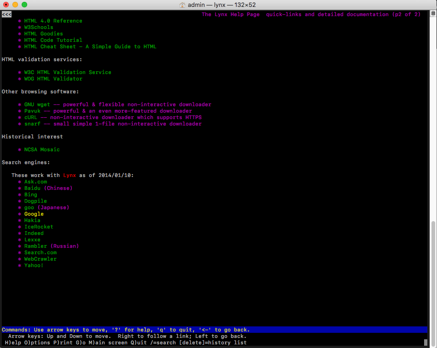The width and height of the screenshot is (437, 348).
Task: Open the GNU wget link
Action: tap(37, 105)
